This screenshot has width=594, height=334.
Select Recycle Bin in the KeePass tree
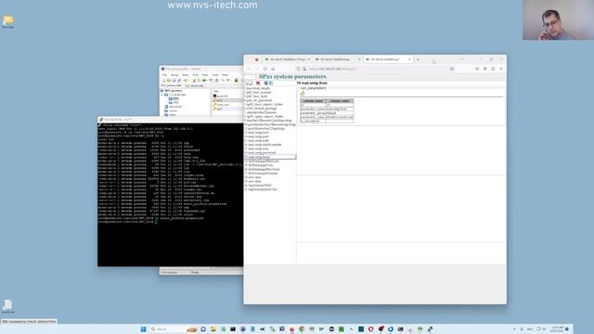(174, 107)
